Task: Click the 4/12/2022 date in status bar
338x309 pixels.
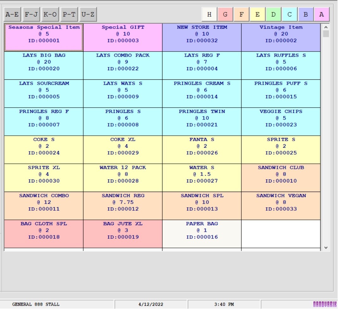Action: click(x=151, y=304)
